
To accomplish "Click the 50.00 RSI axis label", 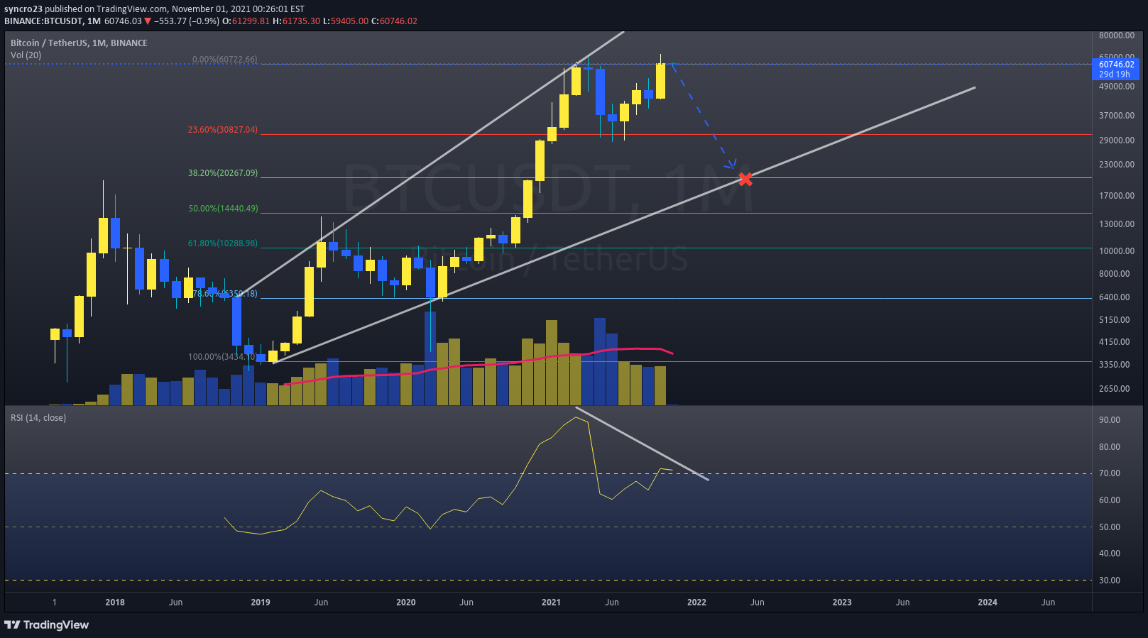I will click(1110, 527).
